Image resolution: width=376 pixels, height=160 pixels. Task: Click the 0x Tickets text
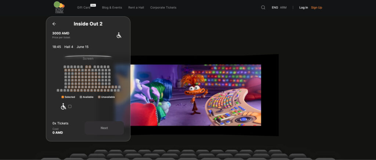tap(61, 123)
